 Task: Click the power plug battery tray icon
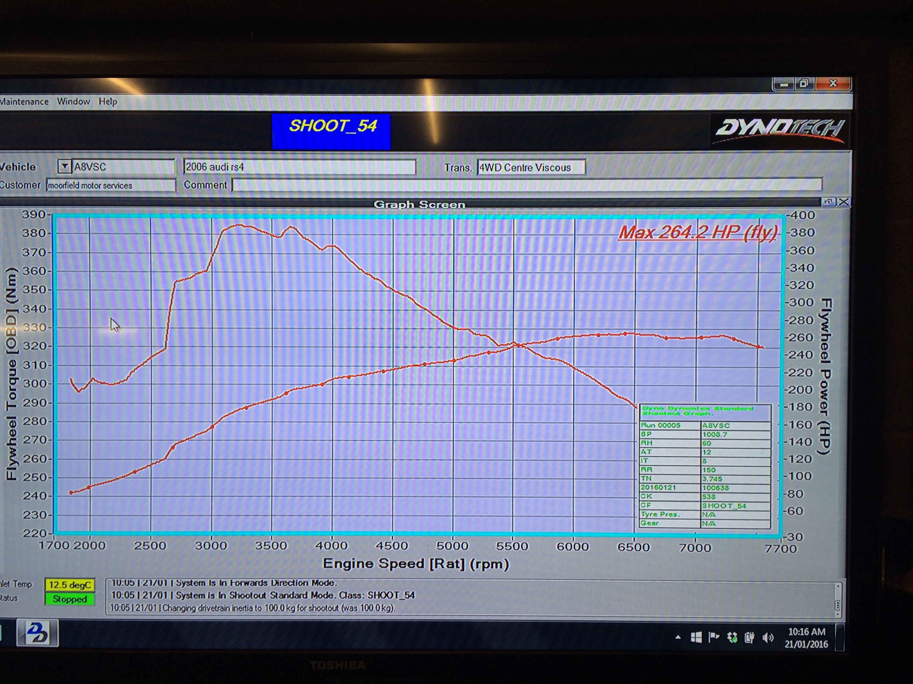750,638
